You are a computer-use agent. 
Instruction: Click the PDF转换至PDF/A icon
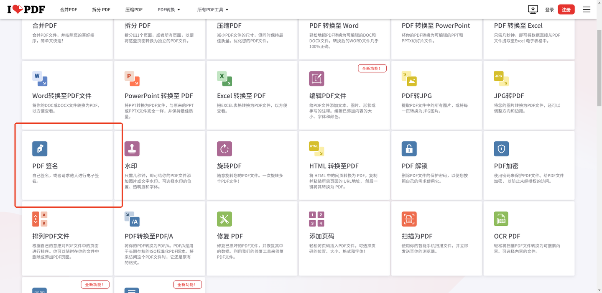point(132,219)
